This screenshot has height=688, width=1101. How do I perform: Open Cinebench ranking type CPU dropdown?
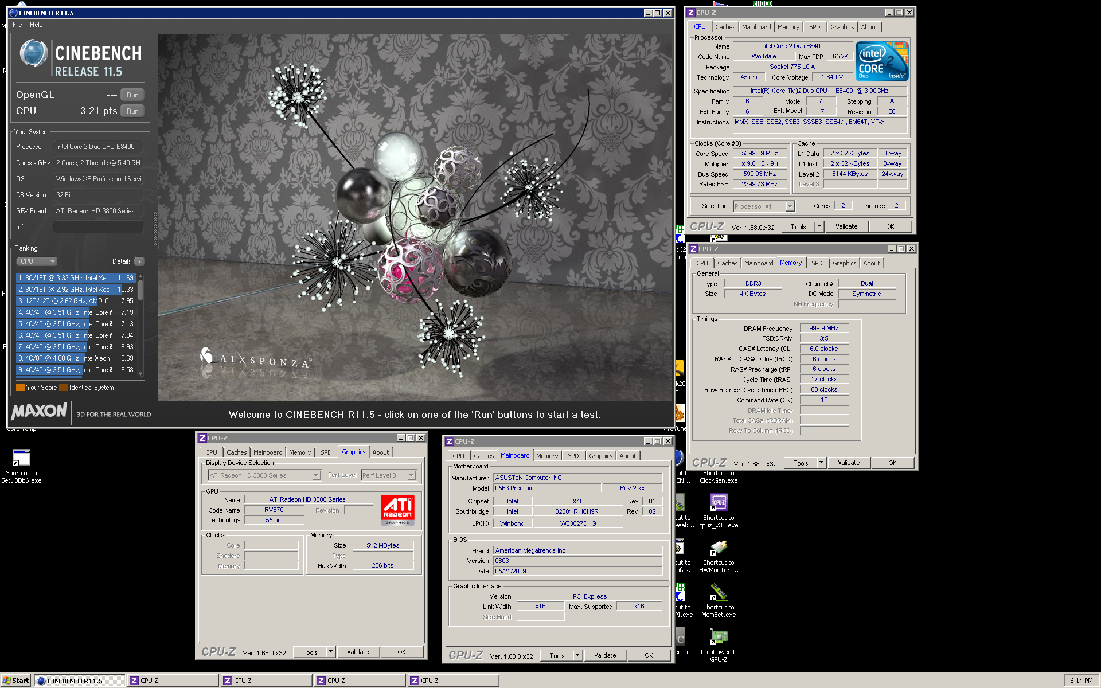[x=37, y=261]
